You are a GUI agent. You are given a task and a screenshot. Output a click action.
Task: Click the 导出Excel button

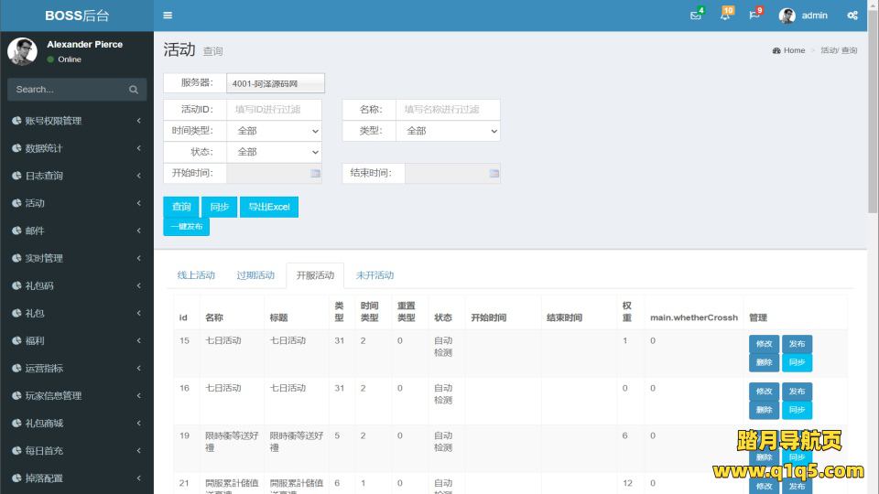point(268,207)
